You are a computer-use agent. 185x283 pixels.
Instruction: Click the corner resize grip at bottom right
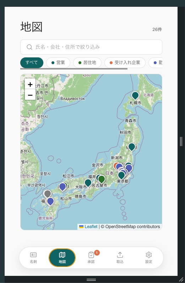coord(181,279)
